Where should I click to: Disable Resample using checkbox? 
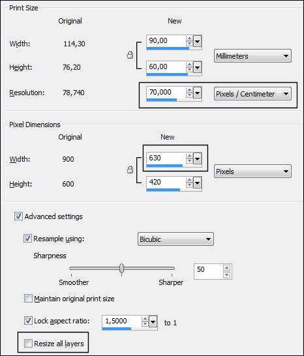[x=27, y=239]
